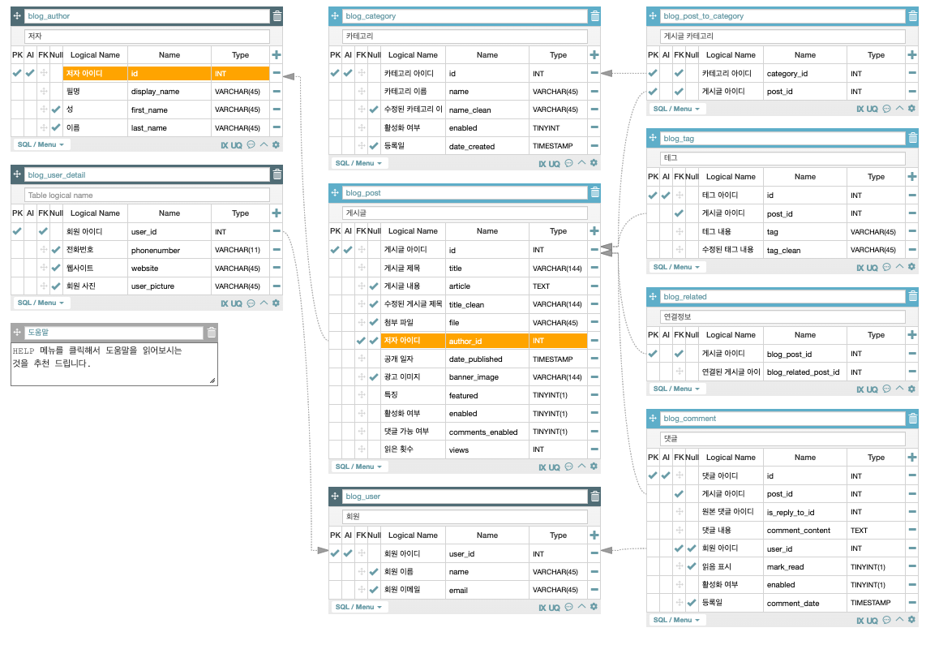This screenshot has width=939, height=645.
Task: Click the logical name field of blog_user_detail
Action: pos(147,195)
